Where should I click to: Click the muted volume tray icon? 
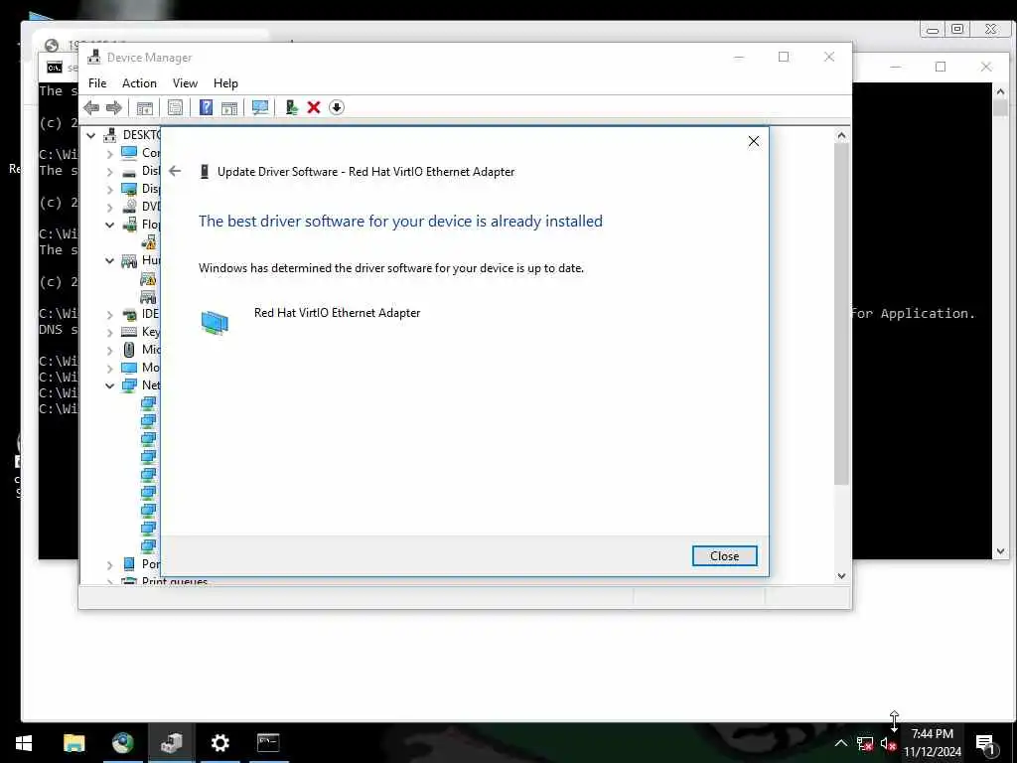[x=888, y=743]
